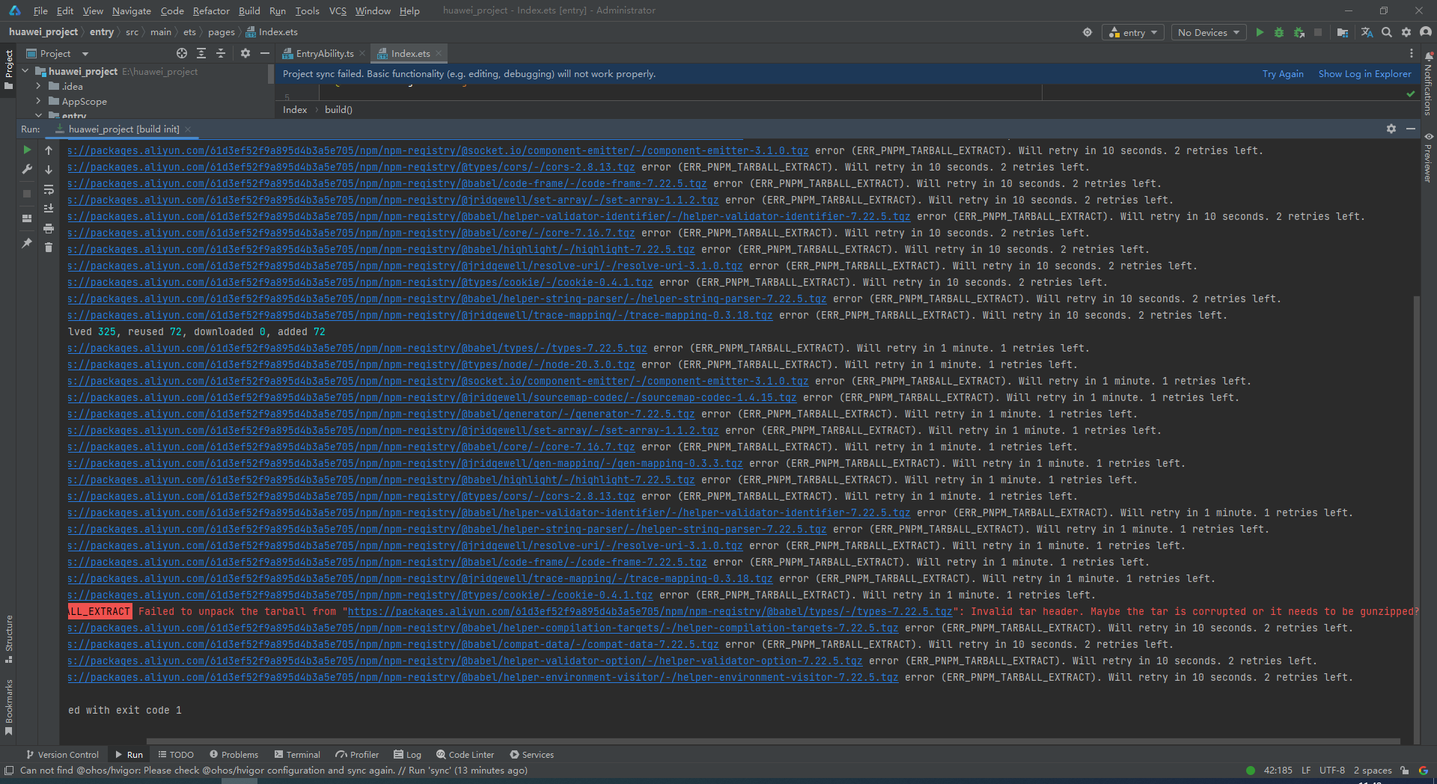Viewport: 1437px width, 784px height.
Task: Close the Index.ets editor tab
Action: point(439,53)
